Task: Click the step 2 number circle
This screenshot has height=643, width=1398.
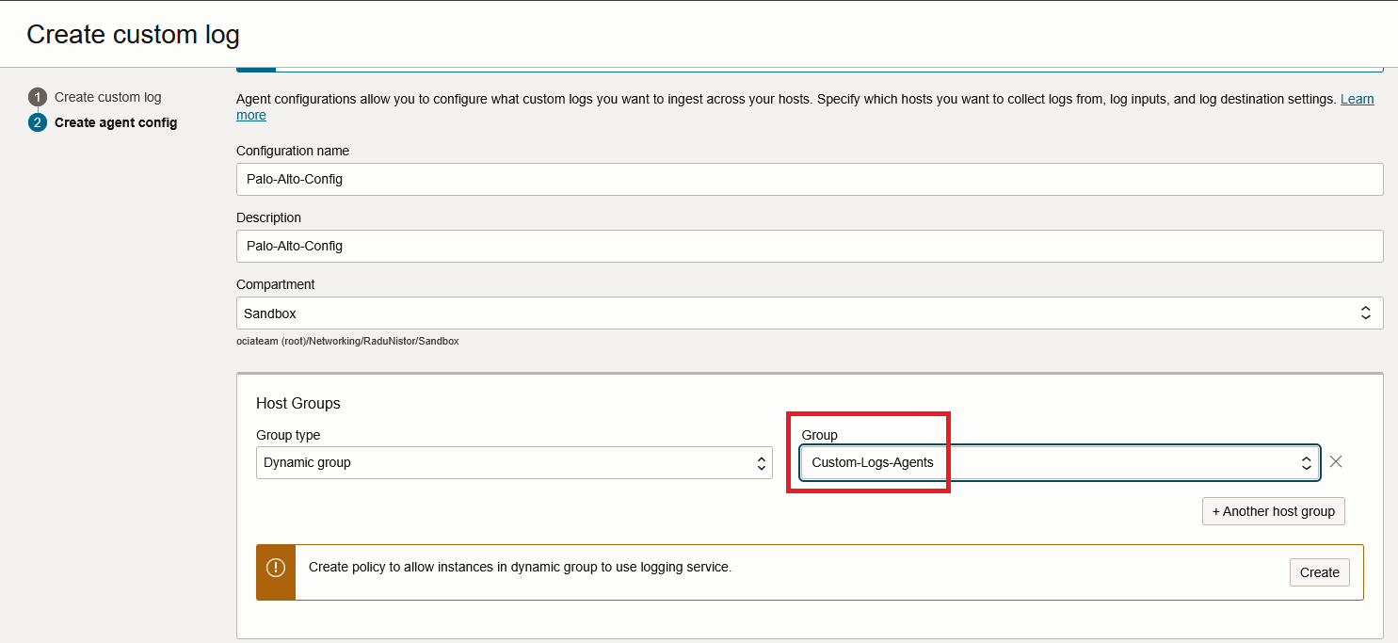Action: (x=38, y=122)
